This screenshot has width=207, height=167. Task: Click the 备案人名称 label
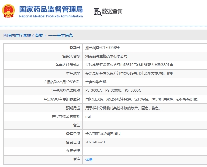(x=71, y=56)
